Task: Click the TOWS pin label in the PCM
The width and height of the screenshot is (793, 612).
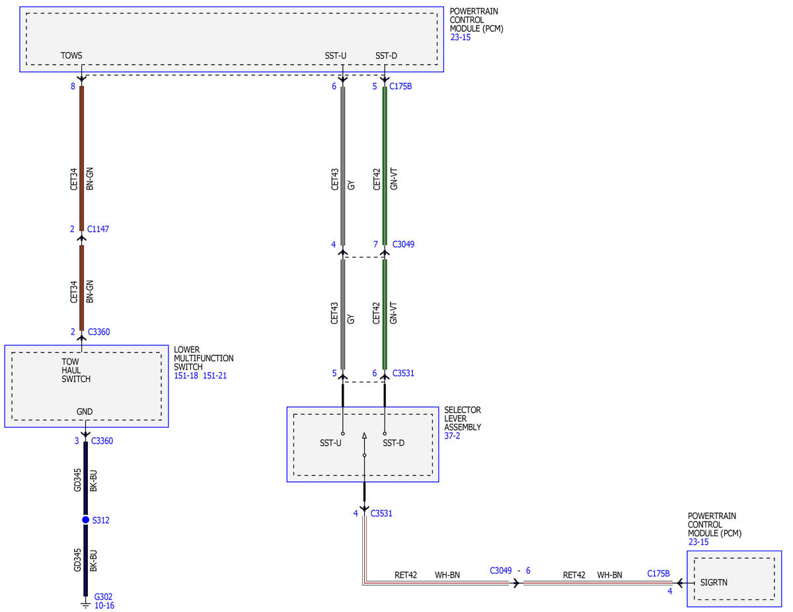Action: pos(71,55)
